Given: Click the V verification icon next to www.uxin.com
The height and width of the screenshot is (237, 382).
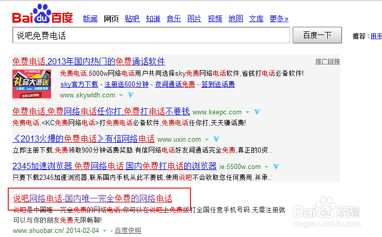Looking at the screenshot, I should [216, 139].
